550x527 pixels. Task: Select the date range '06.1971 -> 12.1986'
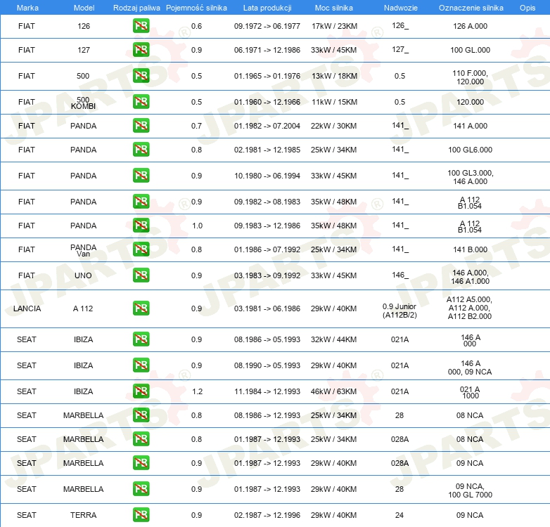(x=267, y=50)
